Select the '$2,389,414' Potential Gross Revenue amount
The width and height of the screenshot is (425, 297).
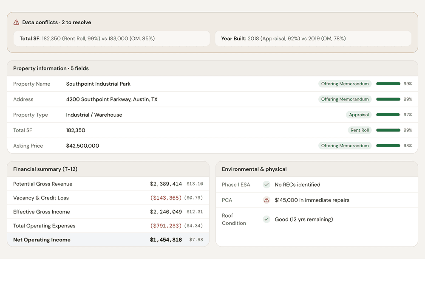(166, 184)
